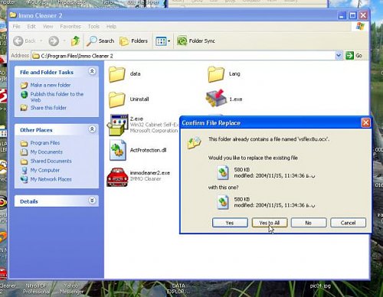
Task: Select the 1.exe installer icon
Action: 216,98
